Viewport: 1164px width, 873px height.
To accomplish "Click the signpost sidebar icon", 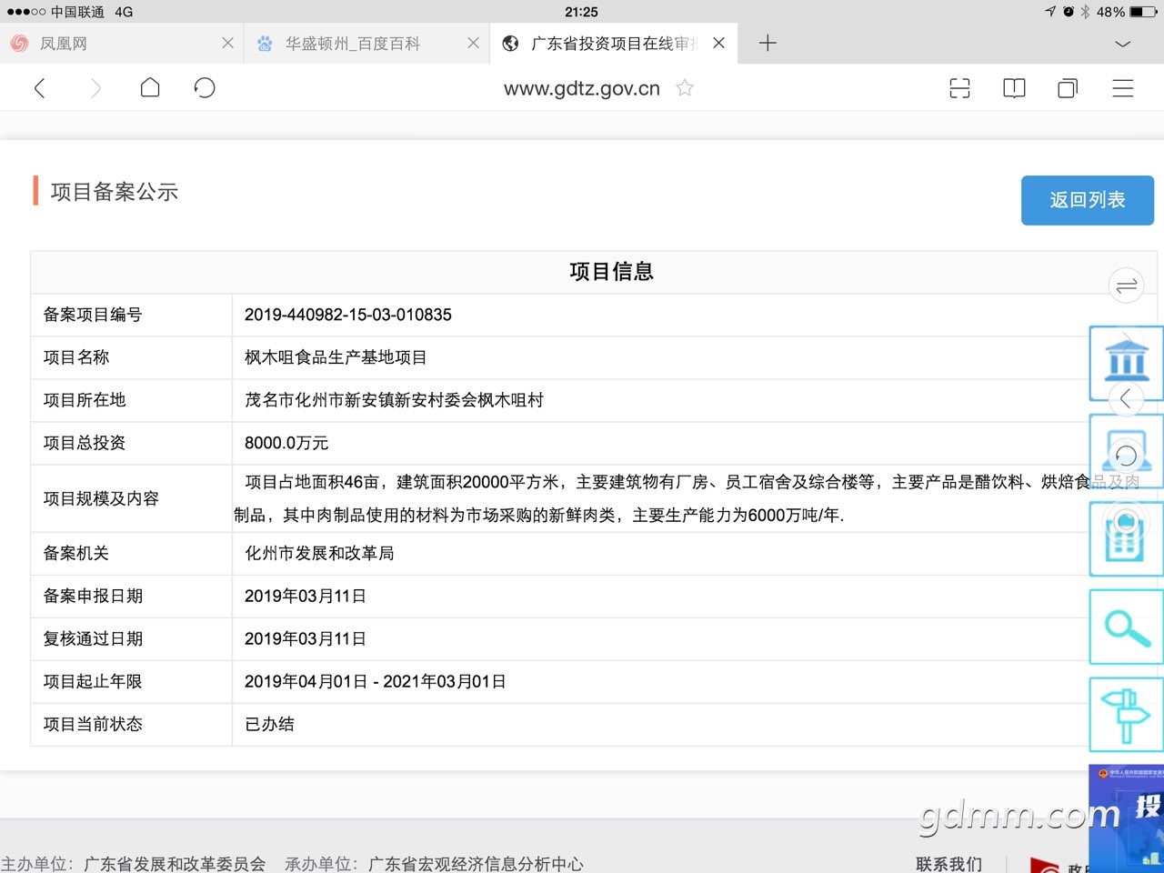I will pos(1126,715).
